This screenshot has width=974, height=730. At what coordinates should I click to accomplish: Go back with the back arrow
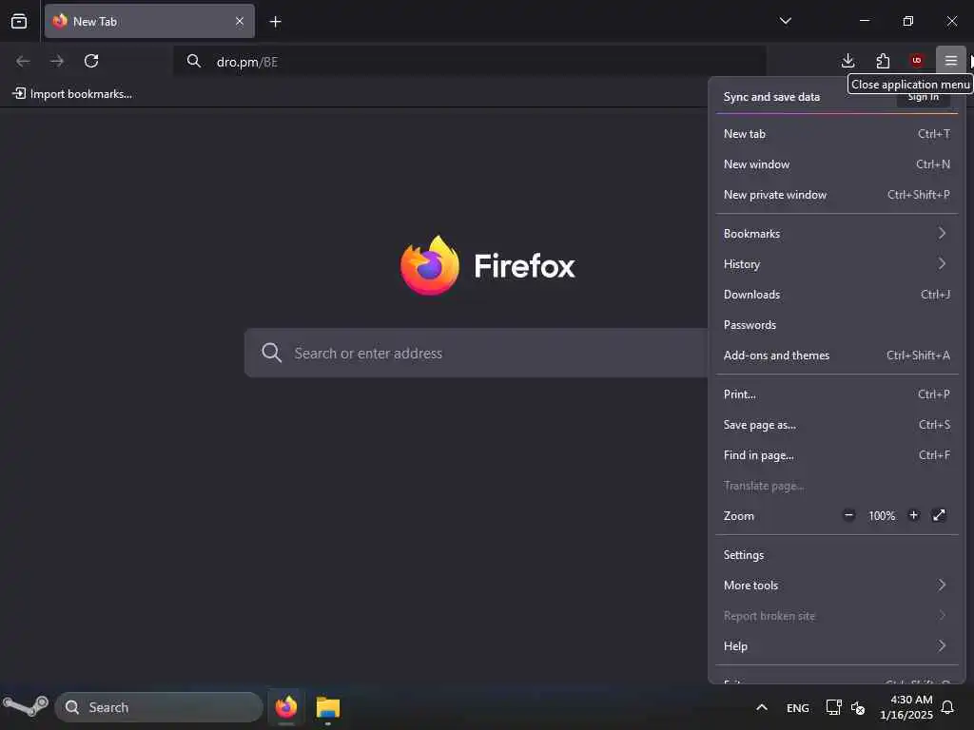tap(23, 61)
